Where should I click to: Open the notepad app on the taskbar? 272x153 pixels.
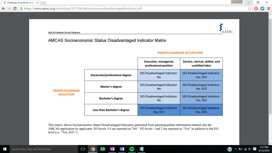pos(141,149)
